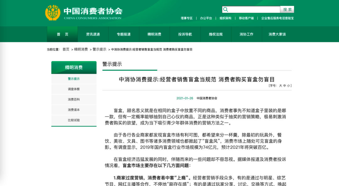Click the breadcrumb 精明消费 link
Image resolution: width=339 pixels, height=186 pixels.
coord(81,49)
